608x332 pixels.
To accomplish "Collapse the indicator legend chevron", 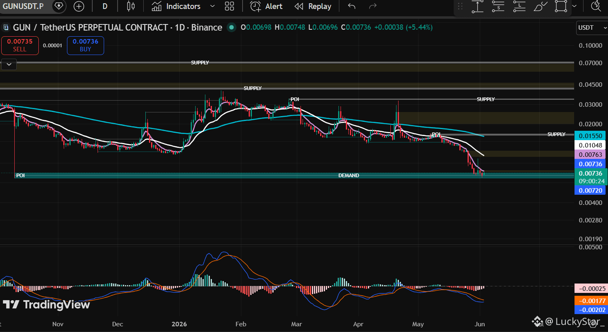I will [9, 64].
